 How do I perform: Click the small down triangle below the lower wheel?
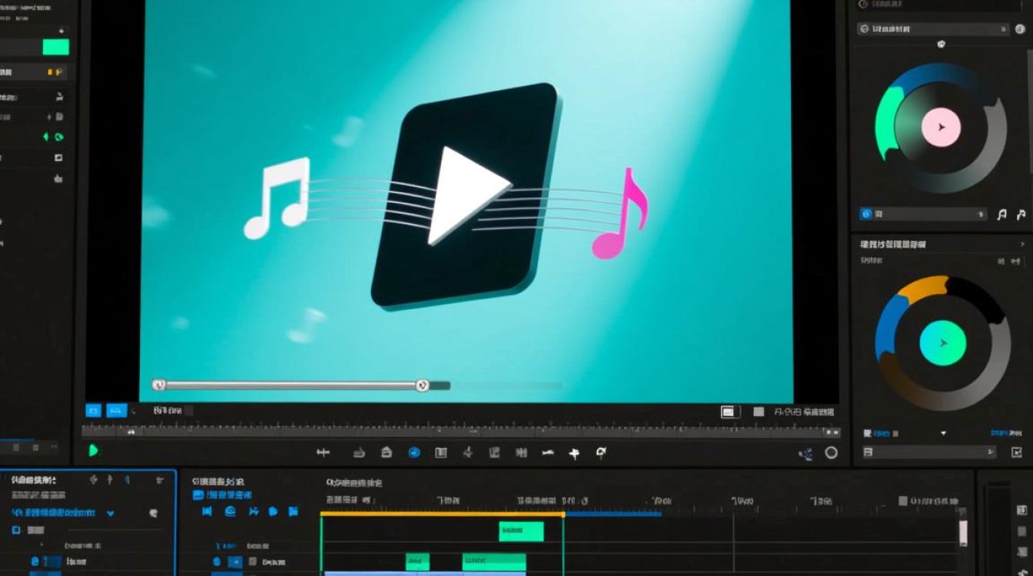click(x=944, y=434)
